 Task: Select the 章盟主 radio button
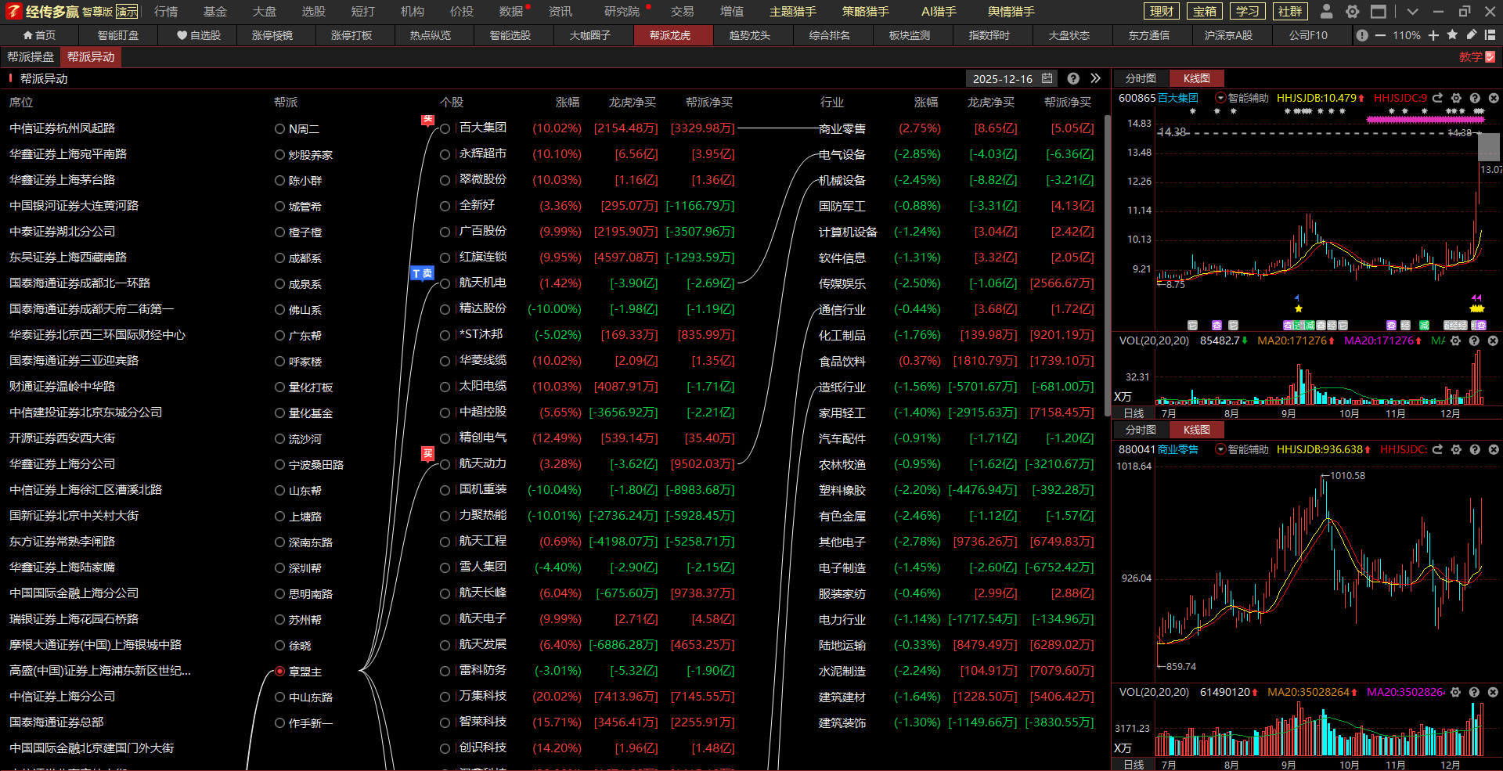coord(279,672)
